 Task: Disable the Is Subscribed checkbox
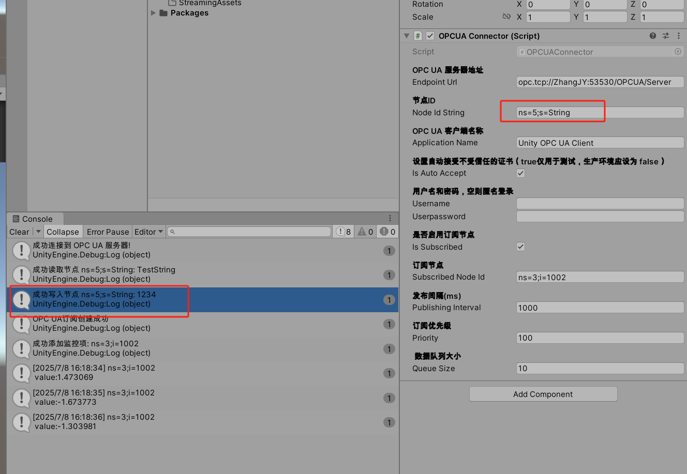tap(520, 247)
